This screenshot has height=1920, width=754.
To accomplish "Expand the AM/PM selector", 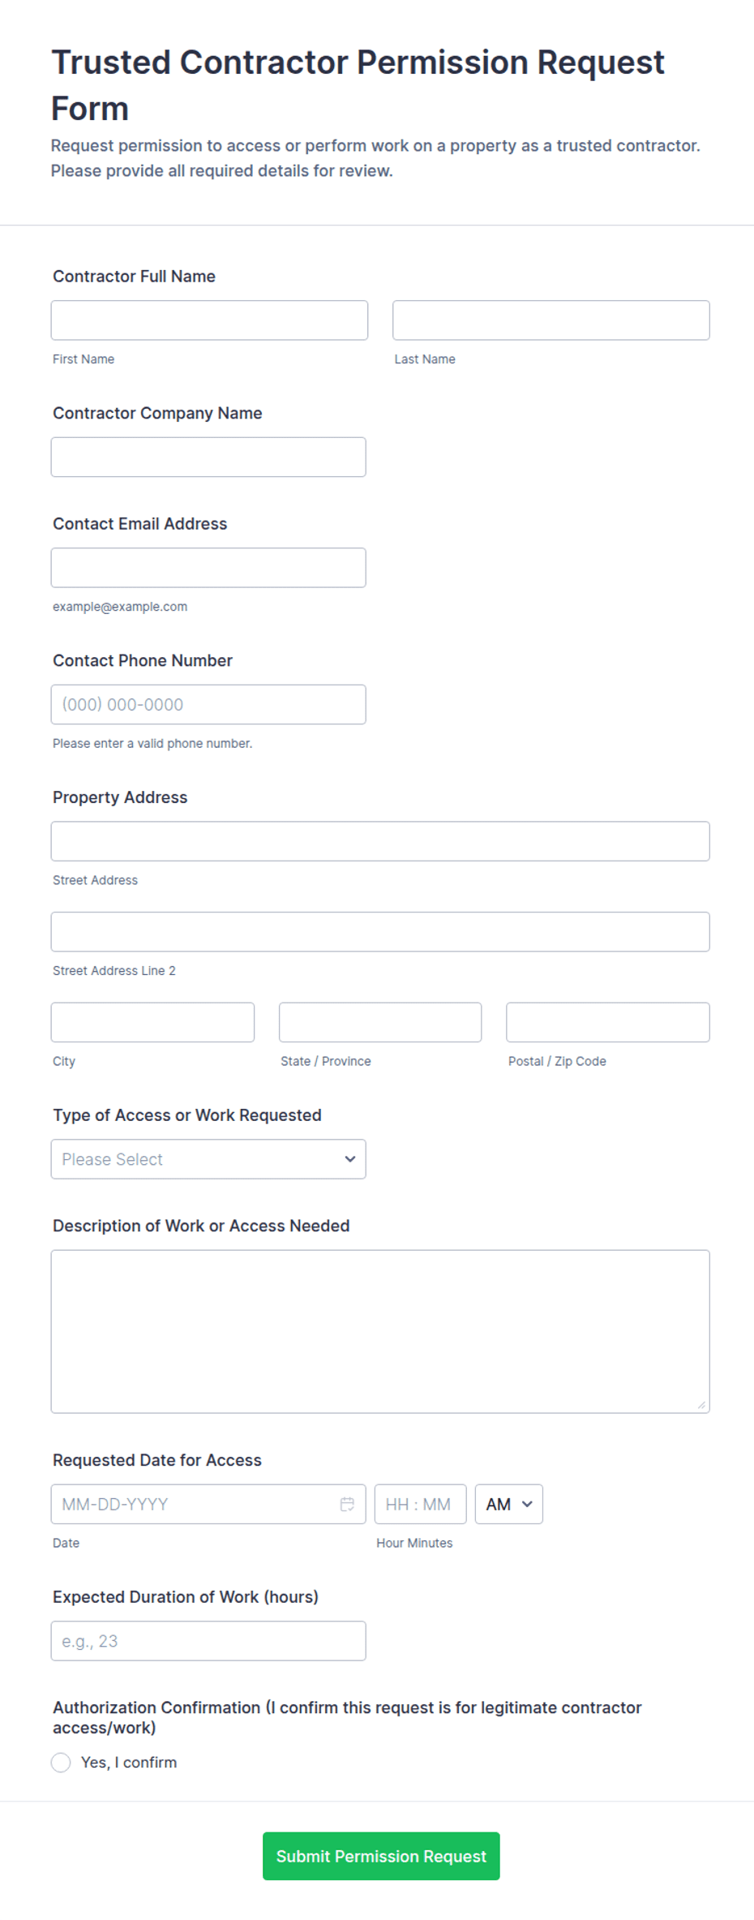I will tap(508, 1504).
